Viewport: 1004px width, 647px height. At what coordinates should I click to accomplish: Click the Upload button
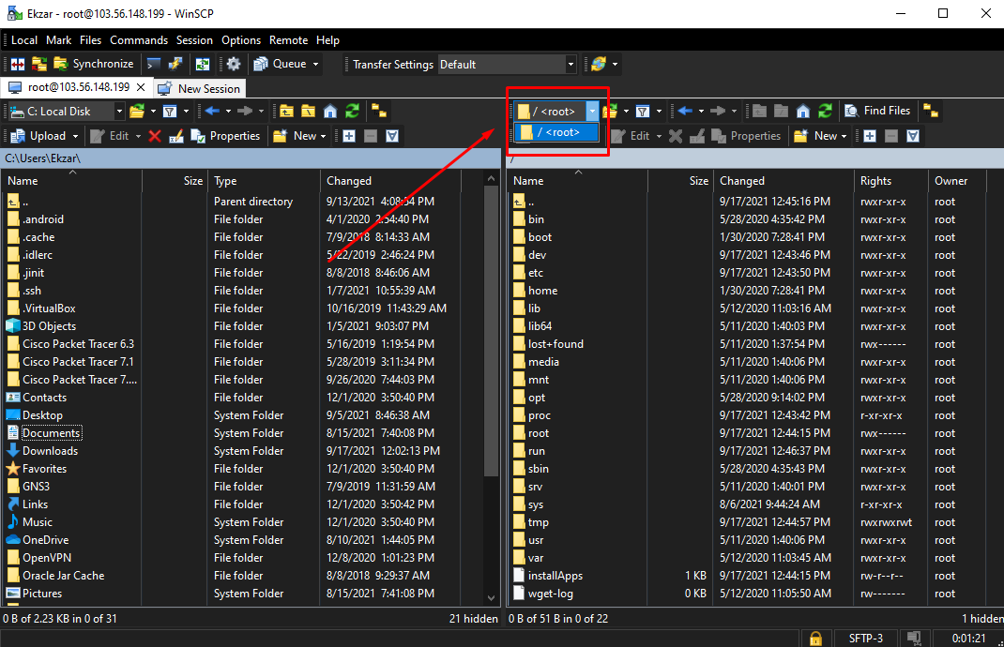click(39, 136)
